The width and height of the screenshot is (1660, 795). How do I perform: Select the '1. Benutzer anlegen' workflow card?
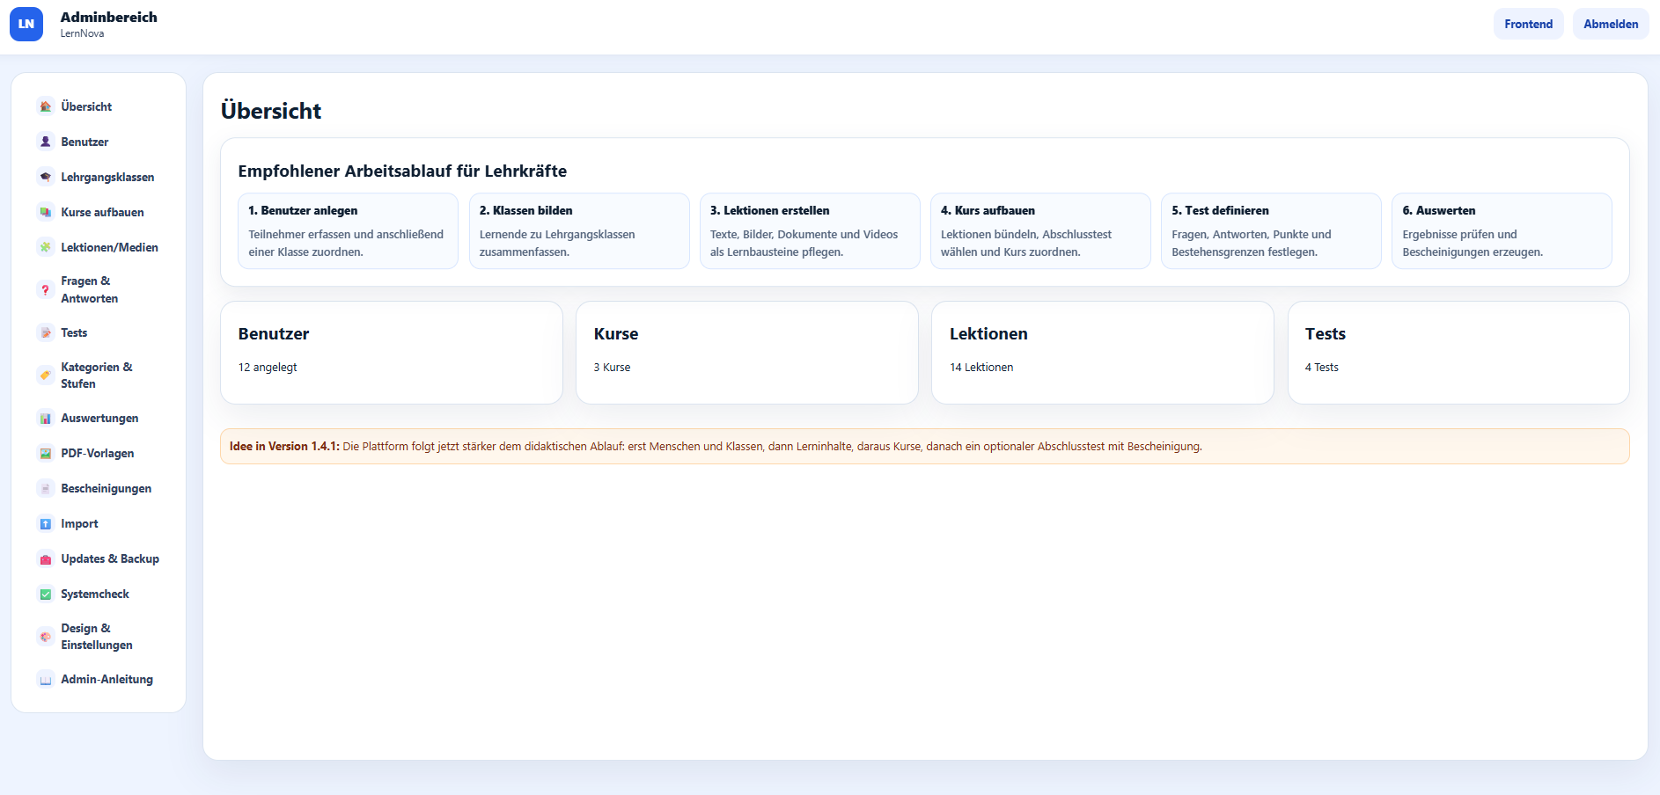(348, 231)
